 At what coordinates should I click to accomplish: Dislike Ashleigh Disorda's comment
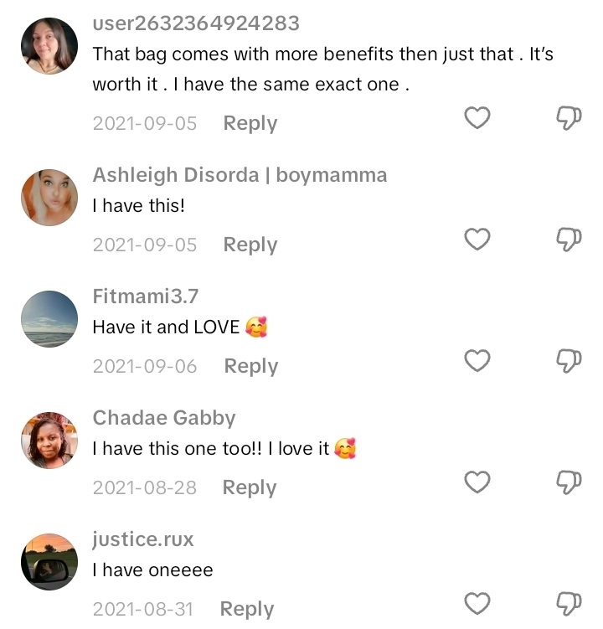tap(569, 240)
